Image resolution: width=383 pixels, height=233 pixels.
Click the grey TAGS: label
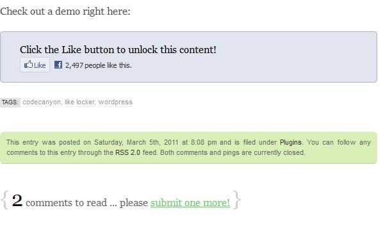pyautogui.click(x=10, y=102)
